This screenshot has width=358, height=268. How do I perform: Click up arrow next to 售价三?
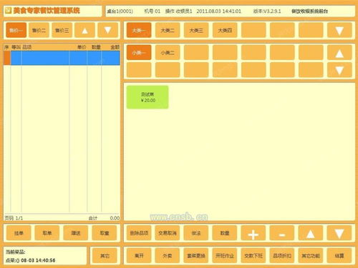tap(84, 30)
